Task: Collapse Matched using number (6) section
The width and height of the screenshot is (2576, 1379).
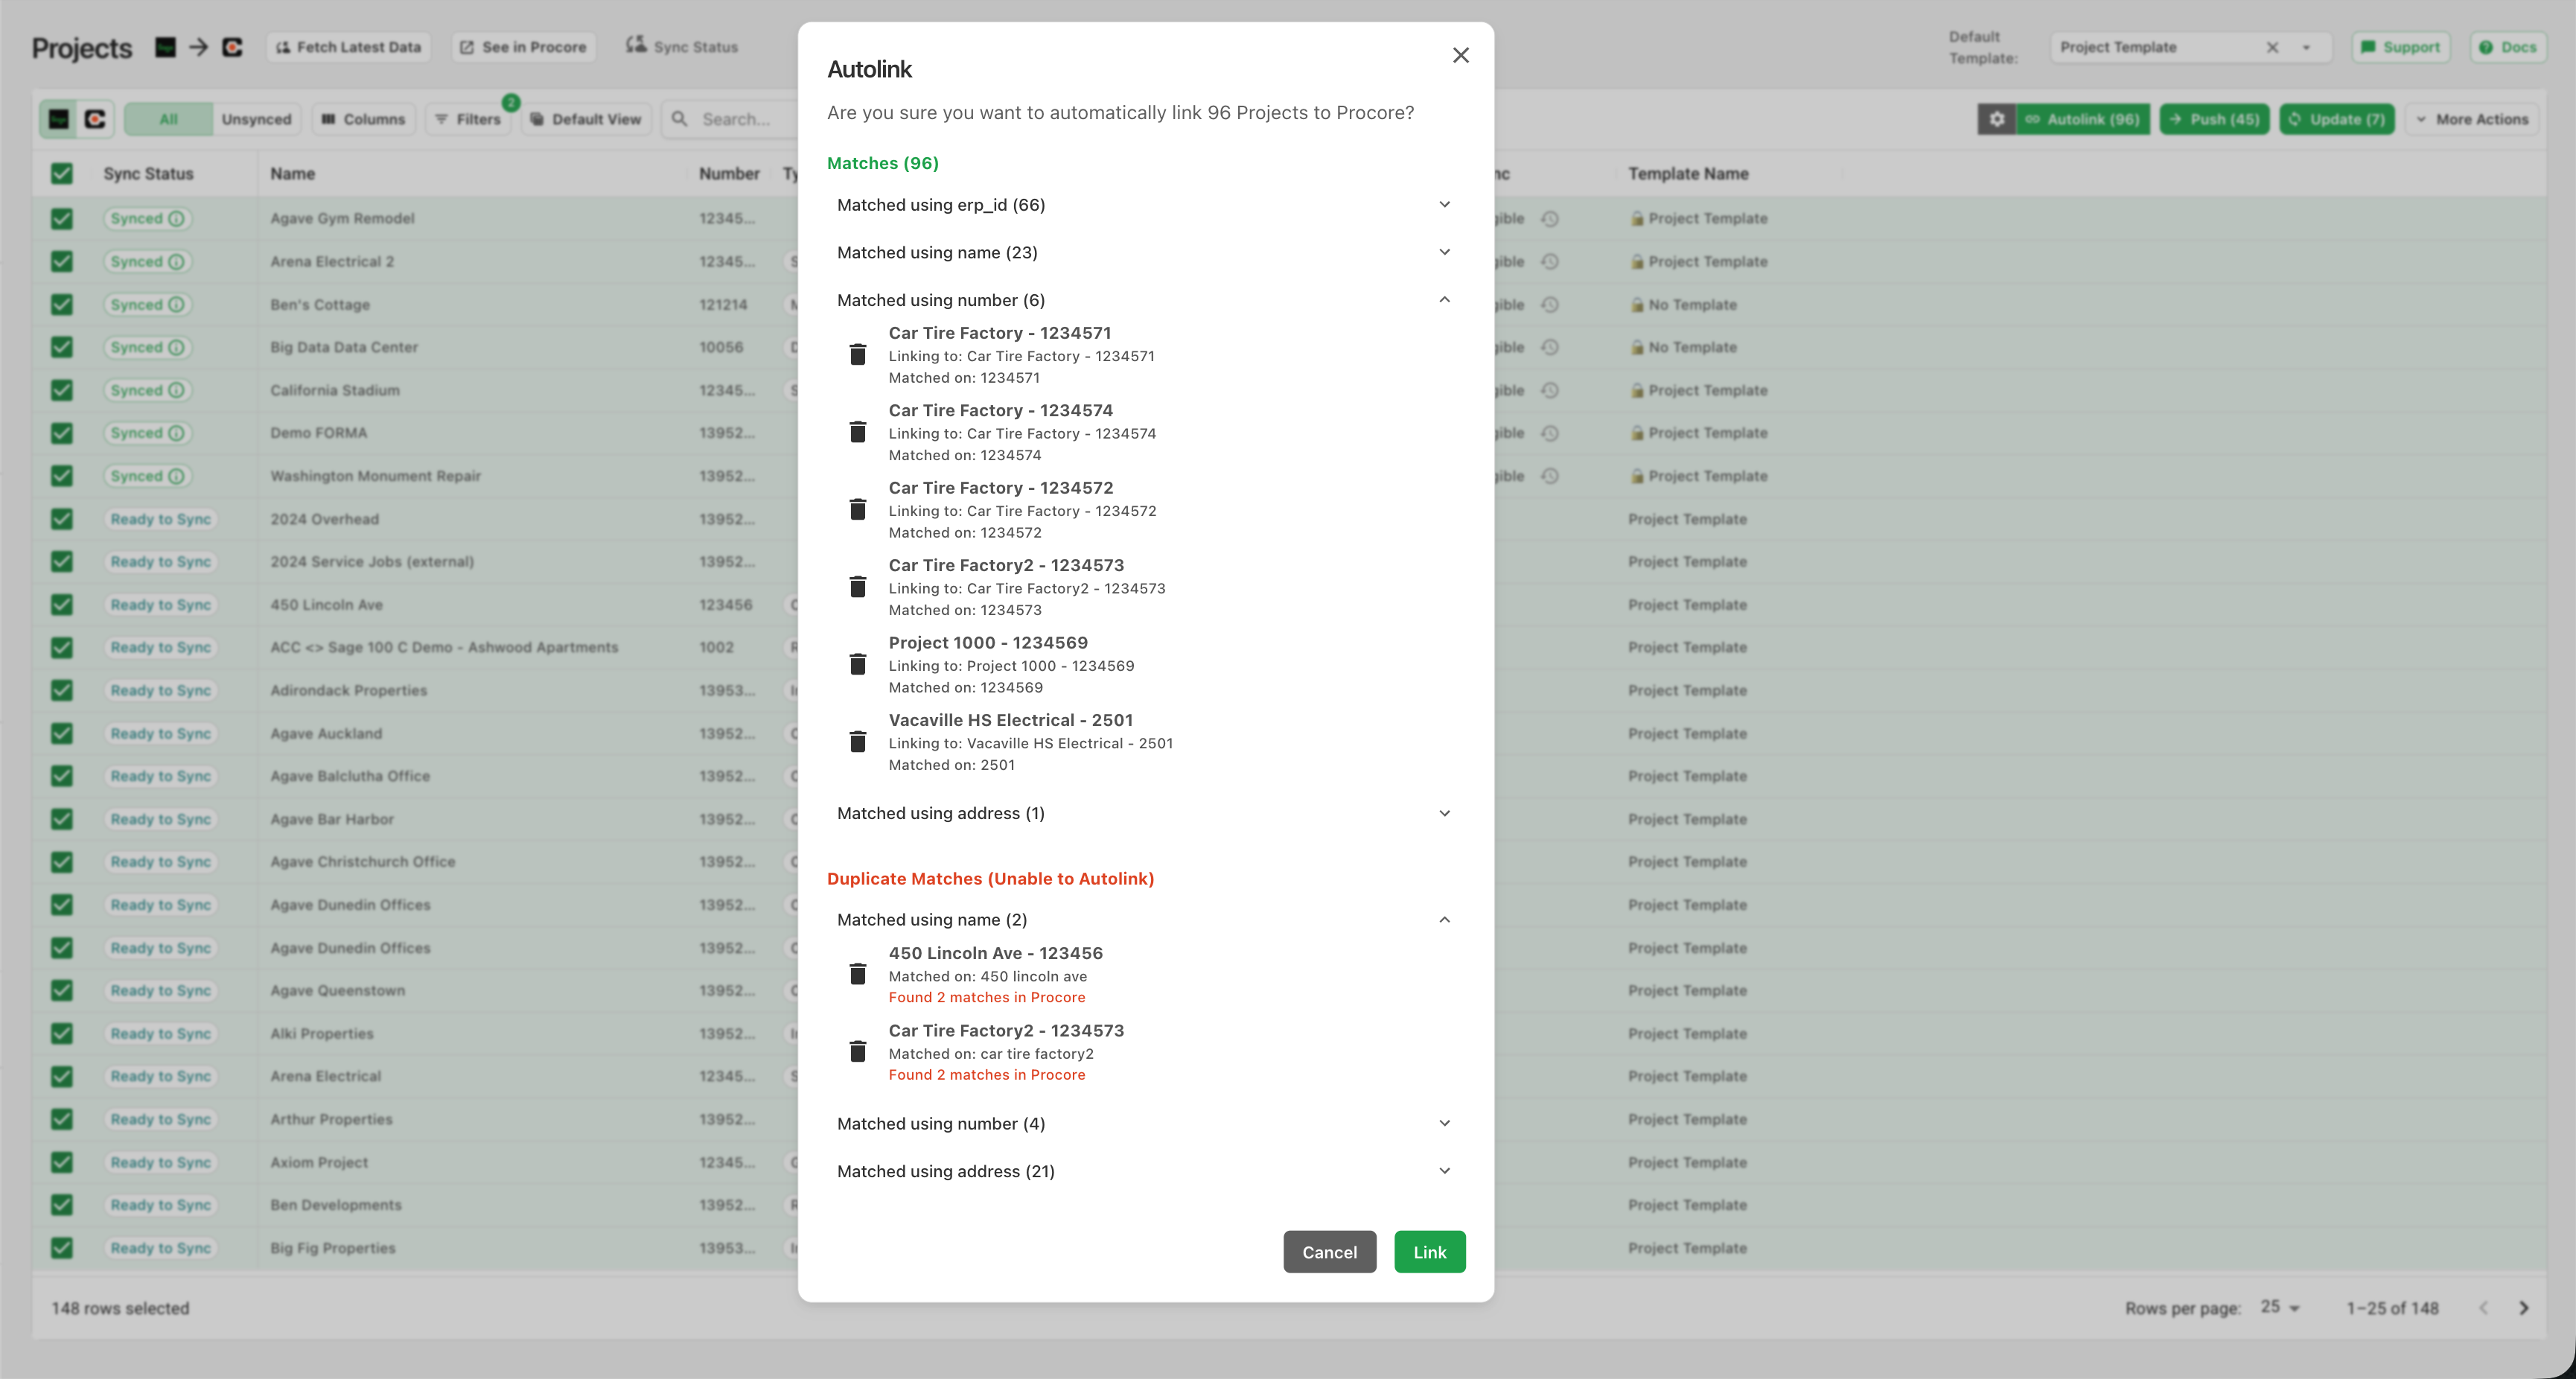Action: (x=1145, y=300)
